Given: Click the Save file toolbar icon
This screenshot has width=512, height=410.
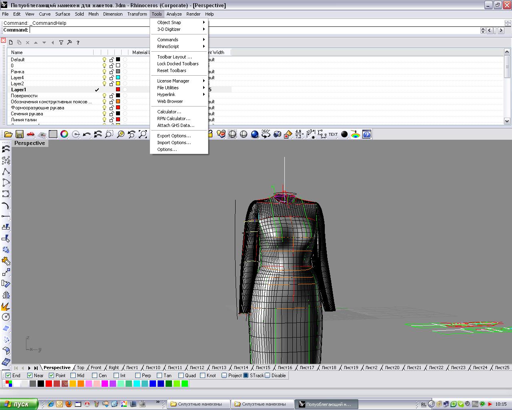Looking at the screenshot, I should point(19,135).
